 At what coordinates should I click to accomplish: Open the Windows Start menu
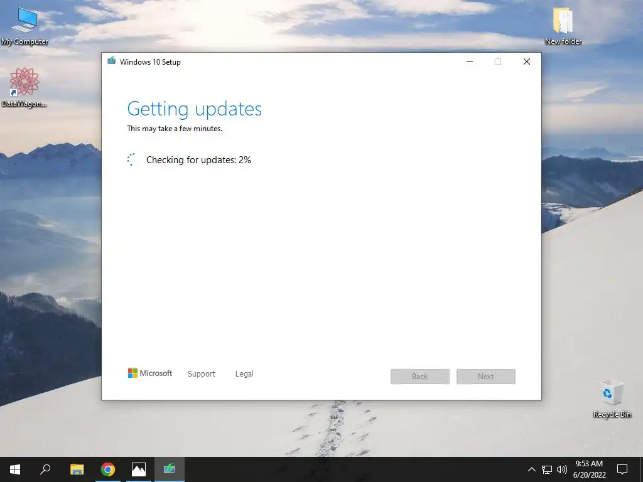(15, 469)
